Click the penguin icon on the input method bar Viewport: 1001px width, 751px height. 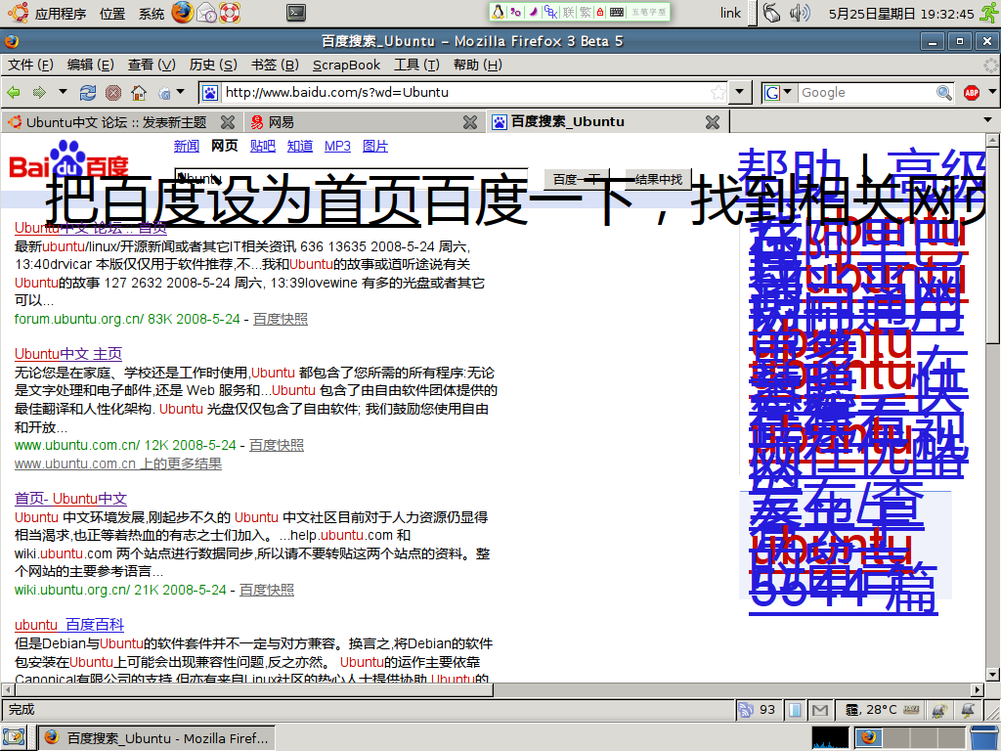coord(499,12)
